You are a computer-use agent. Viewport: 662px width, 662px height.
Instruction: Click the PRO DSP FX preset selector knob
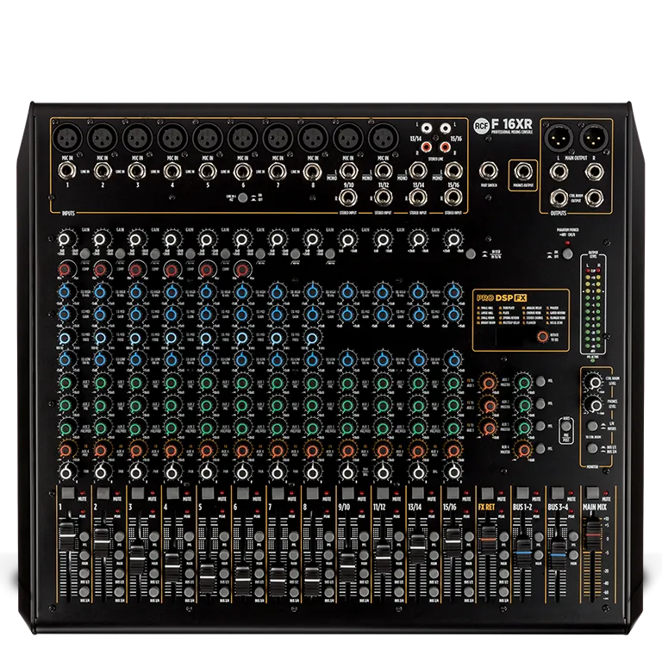pos(543,336)
